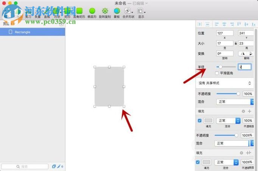Distribute layers vertically
The image size is (258, 171).
click(207, 24)
